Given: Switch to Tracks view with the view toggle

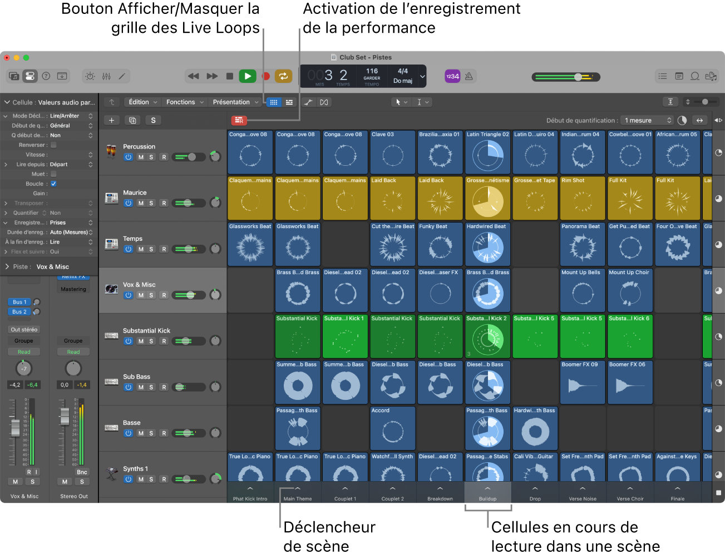Looking at the screenshot, I should [x=289, y=102].
